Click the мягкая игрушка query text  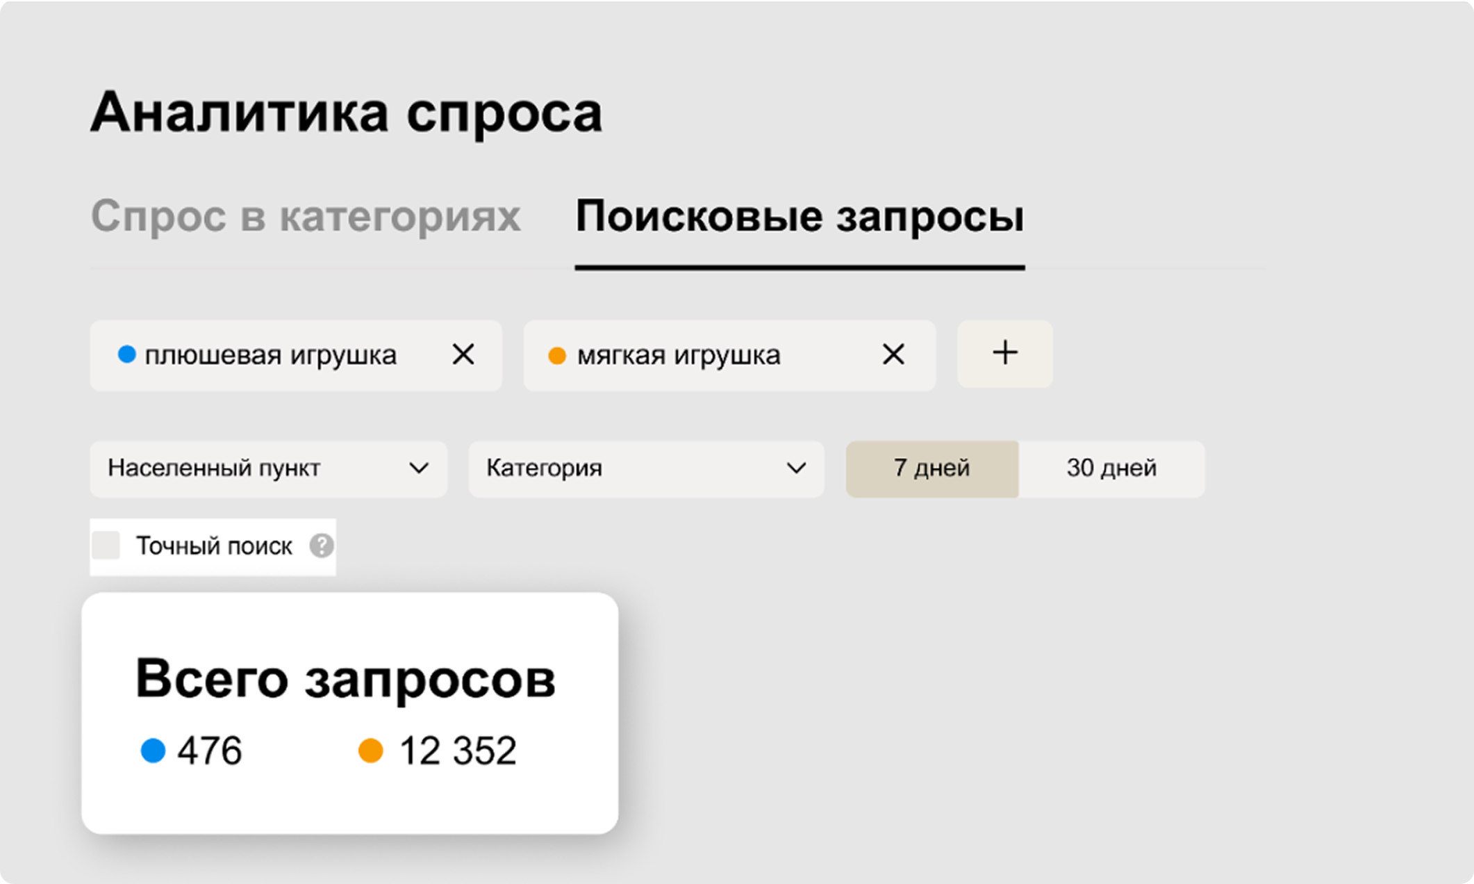[x=679, y=355]
